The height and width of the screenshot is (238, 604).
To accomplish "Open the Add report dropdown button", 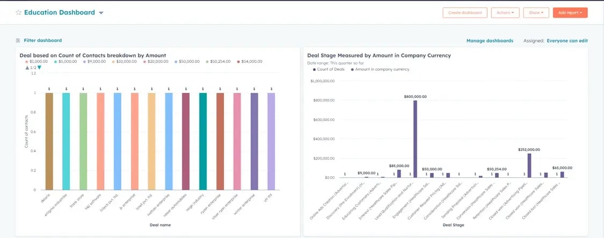I will click(570, 13).
